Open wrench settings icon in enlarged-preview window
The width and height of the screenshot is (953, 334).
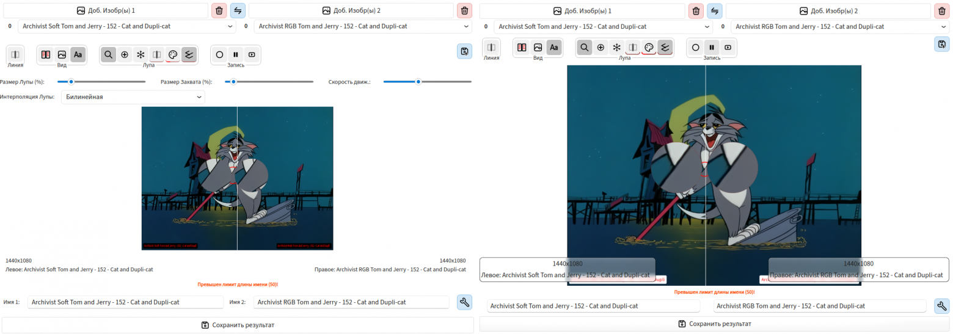click(x=942, y=306)
